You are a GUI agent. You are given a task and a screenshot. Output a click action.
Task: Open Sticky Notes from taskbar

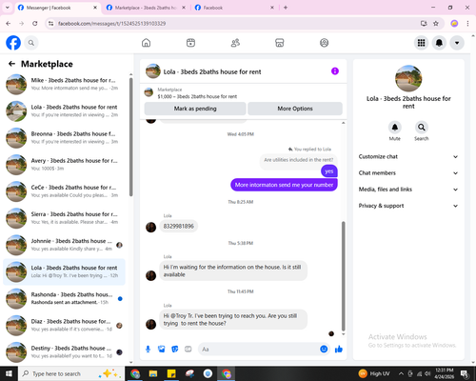coord(171,373)
